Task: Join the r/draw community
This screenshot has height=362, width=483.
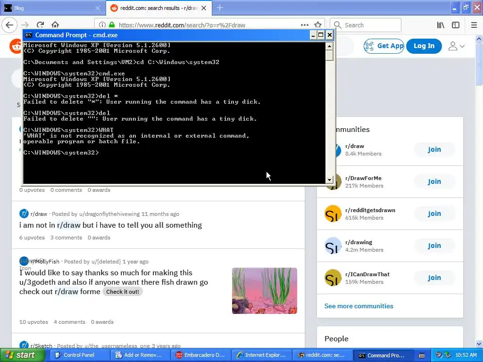Action: tap(434, 149)
